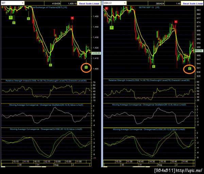This screenshot has height=174, width=204.
Task: Click MACD Oscillator title in SET panel
Action: coord(46,105)
